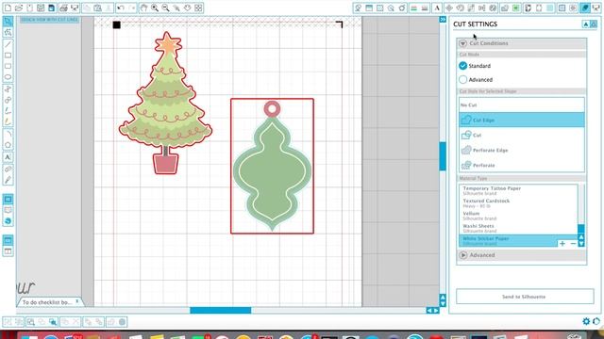Screen dimensions: 604x339
Task: Open the Move window
Action: pos(449,8)
